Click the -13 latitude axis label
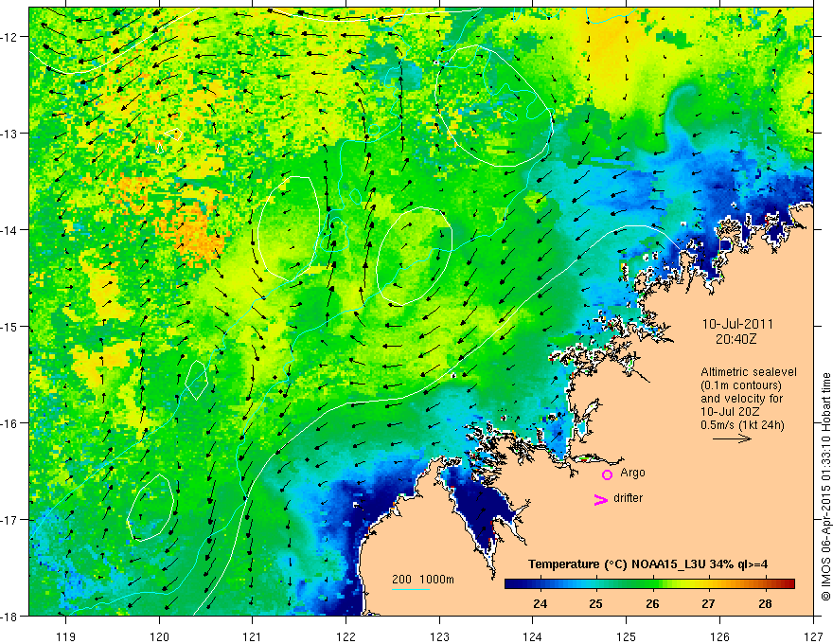Viewport: 833px width, 644px height. point(9,134)
